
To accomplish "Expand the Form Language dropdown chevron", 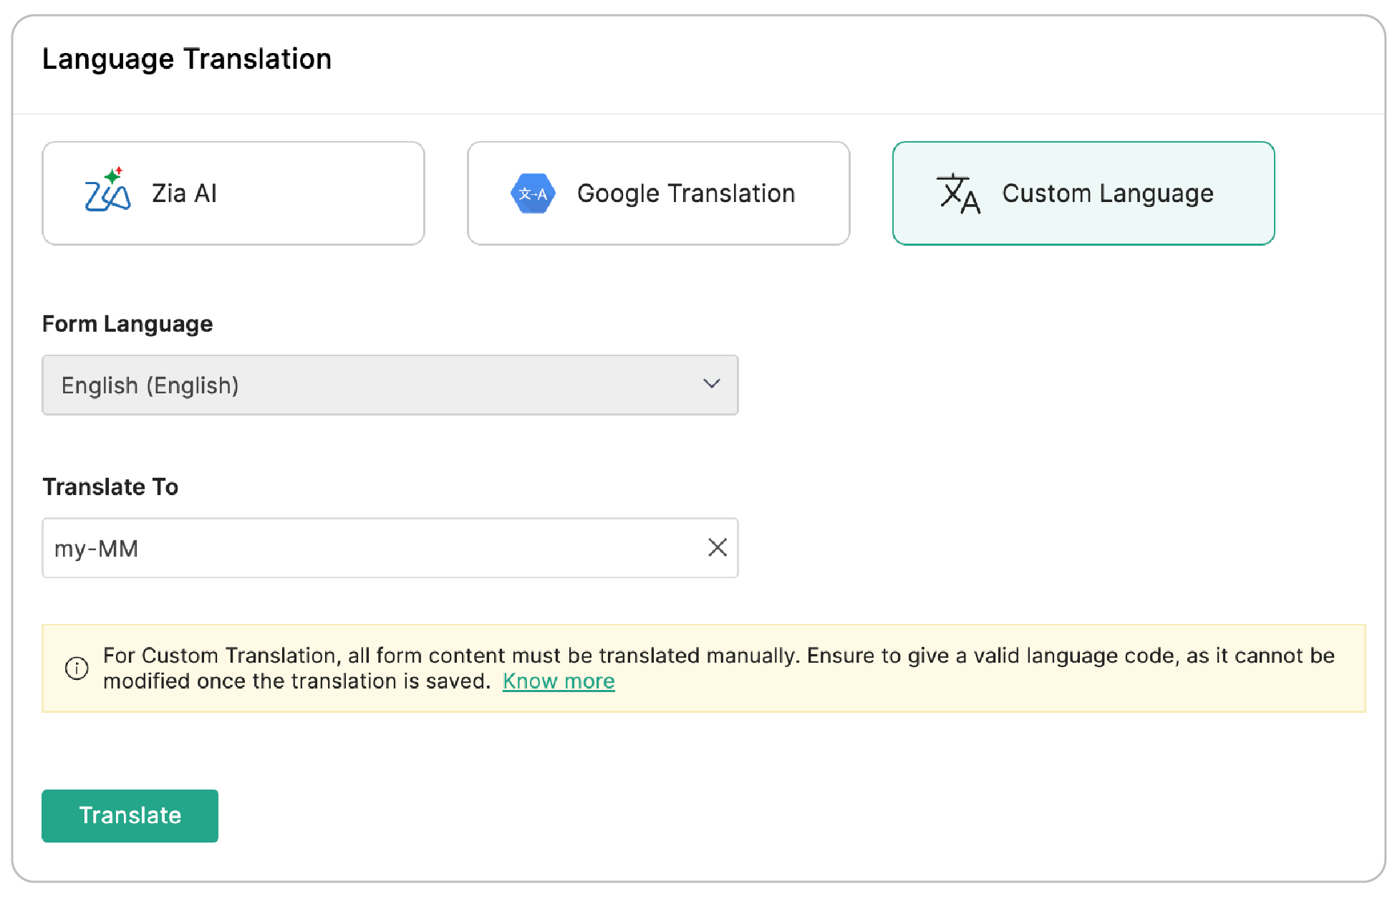I will pos(711,384).
